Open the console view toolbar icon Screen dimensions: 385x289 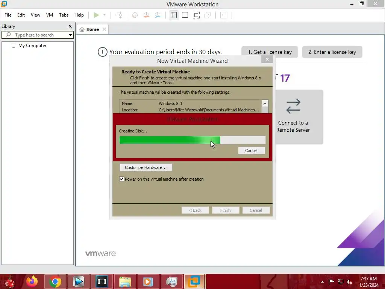tap(224, 15)
